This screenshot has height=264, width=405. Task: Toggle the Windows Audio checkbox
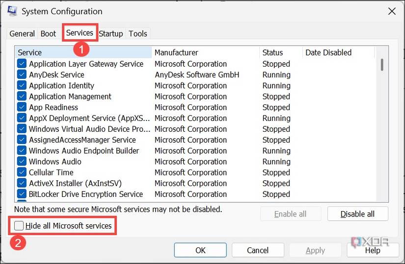pos(22,161)
